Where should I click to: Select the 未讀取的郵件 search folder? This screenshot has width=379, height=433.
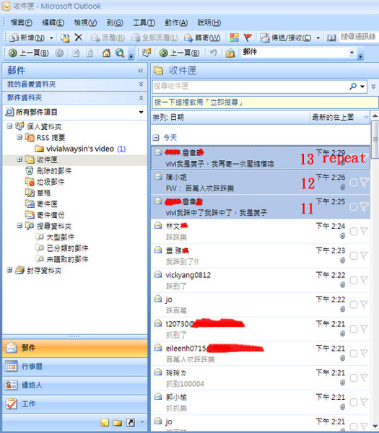61,259
